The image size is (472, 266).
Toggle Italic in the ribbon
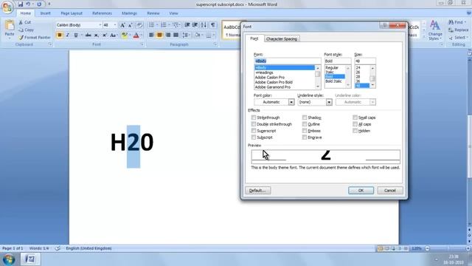pyautogui.click(x=68, y=35)
